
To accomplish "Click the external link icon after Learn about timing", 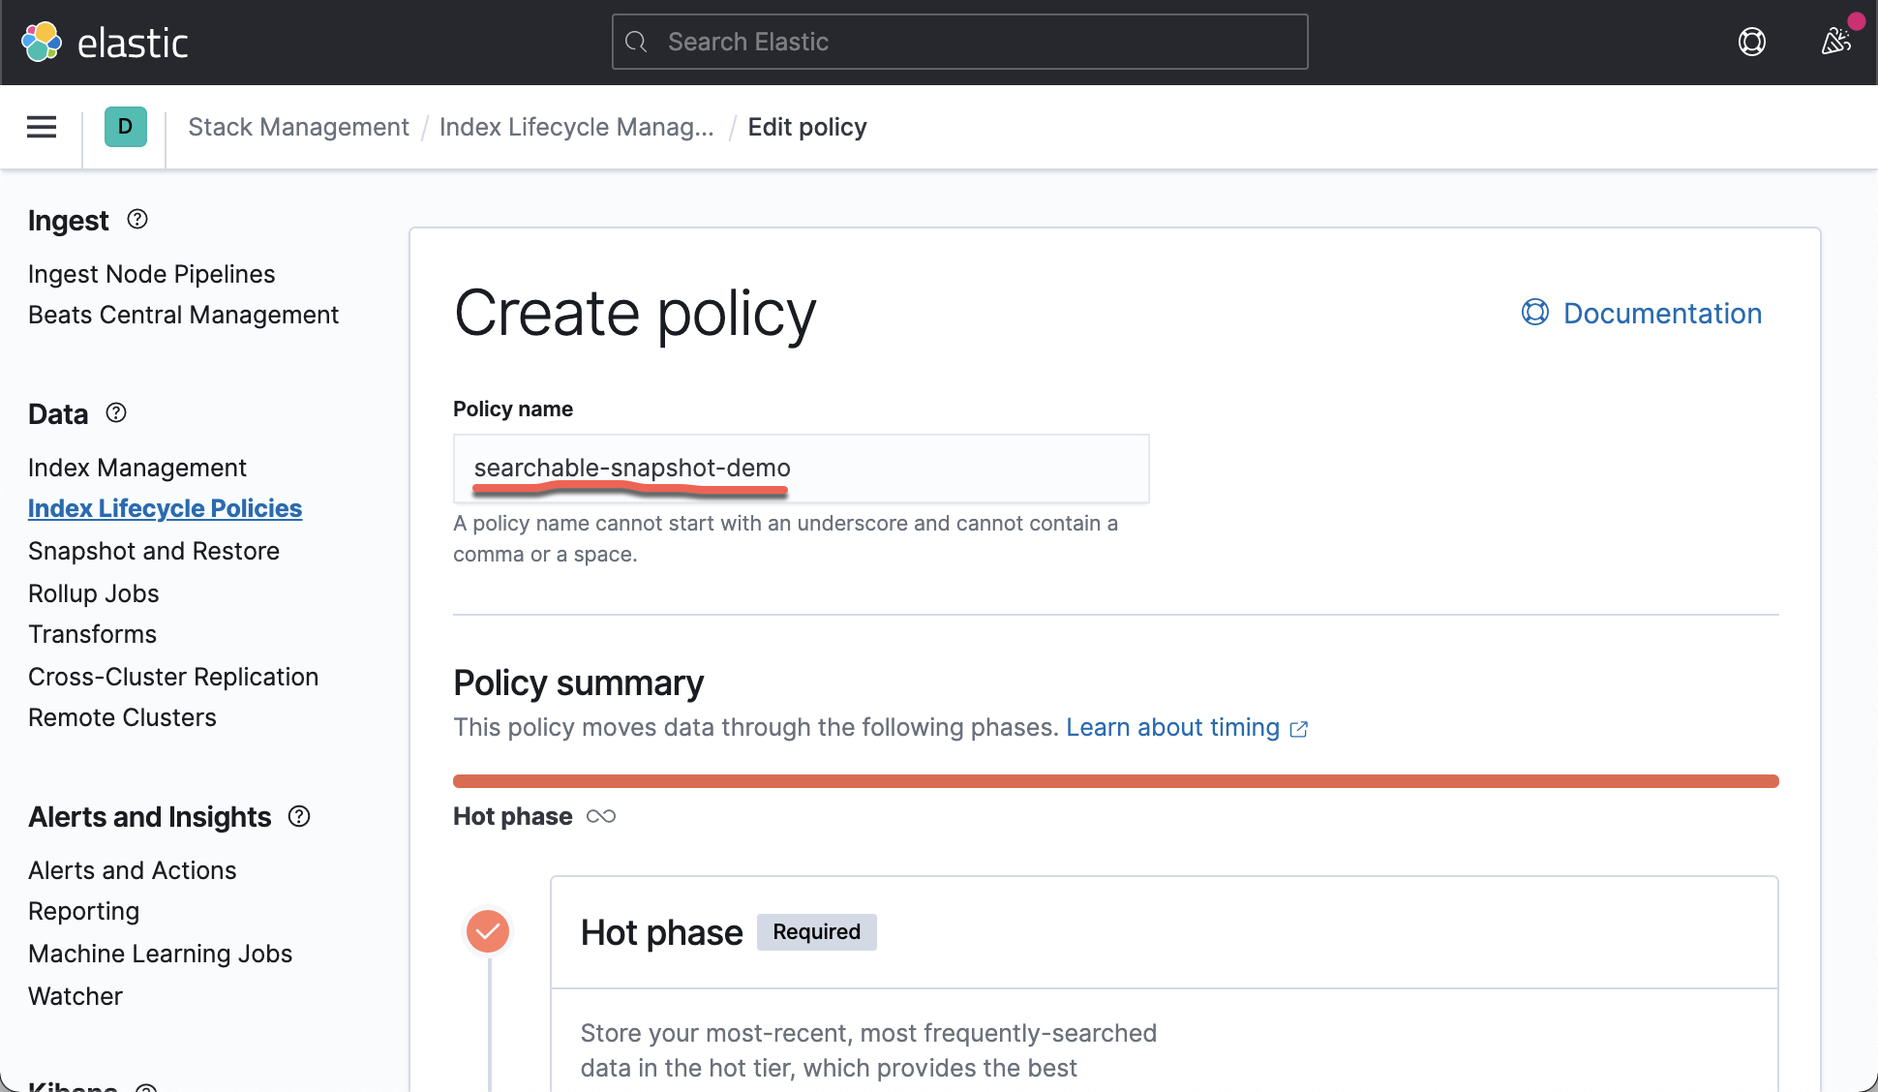I will pos(1299,728).
